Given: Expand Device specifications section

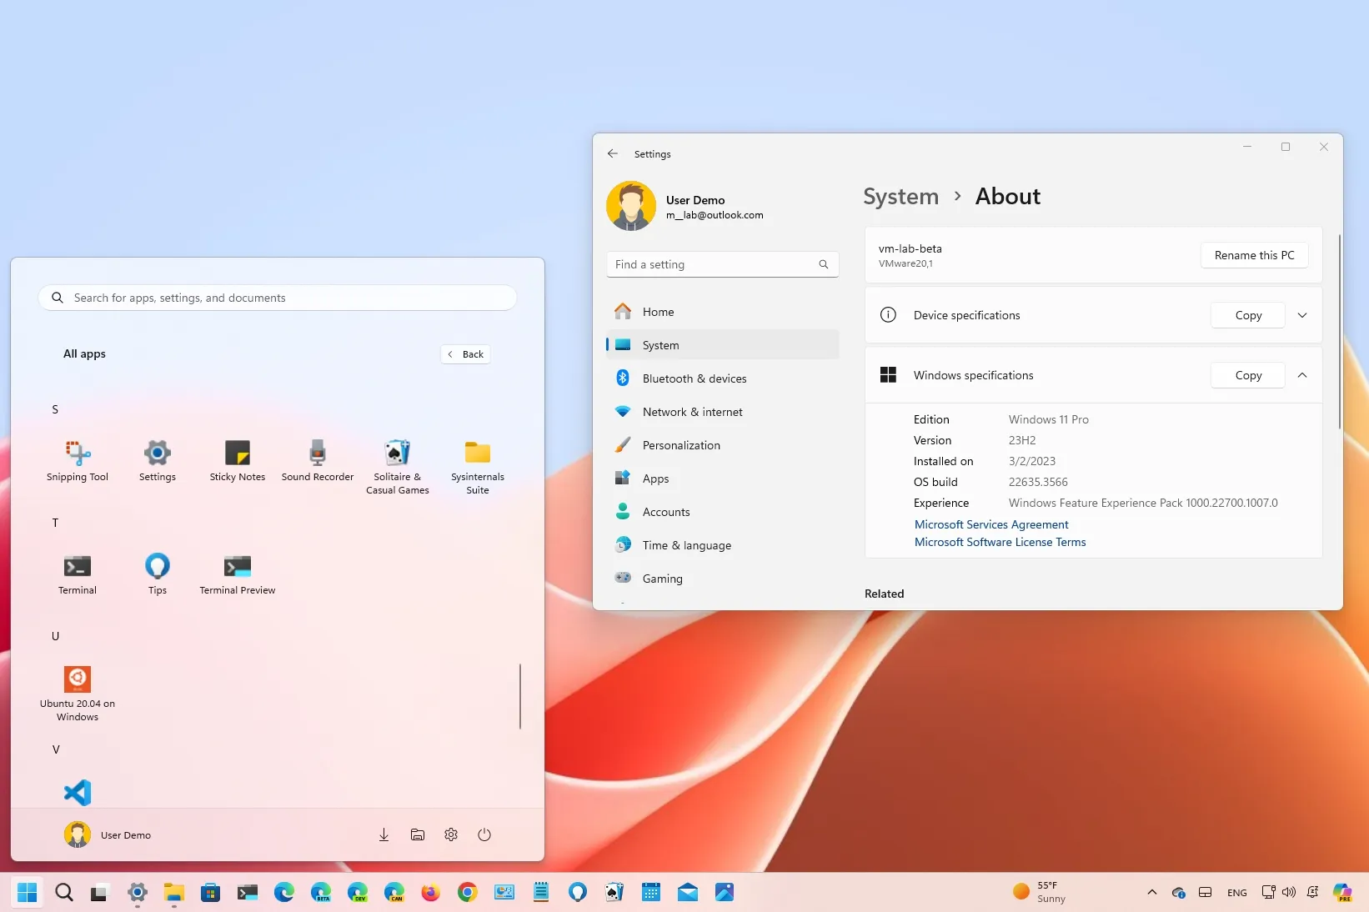Looking at the screenshot, I should click(x=1301, y=315).
